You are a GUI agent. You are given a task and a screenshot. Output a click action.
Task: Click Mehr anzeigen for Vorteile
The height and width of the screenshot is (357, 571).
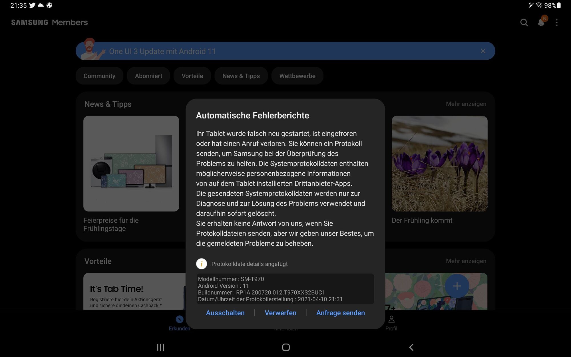466,261
